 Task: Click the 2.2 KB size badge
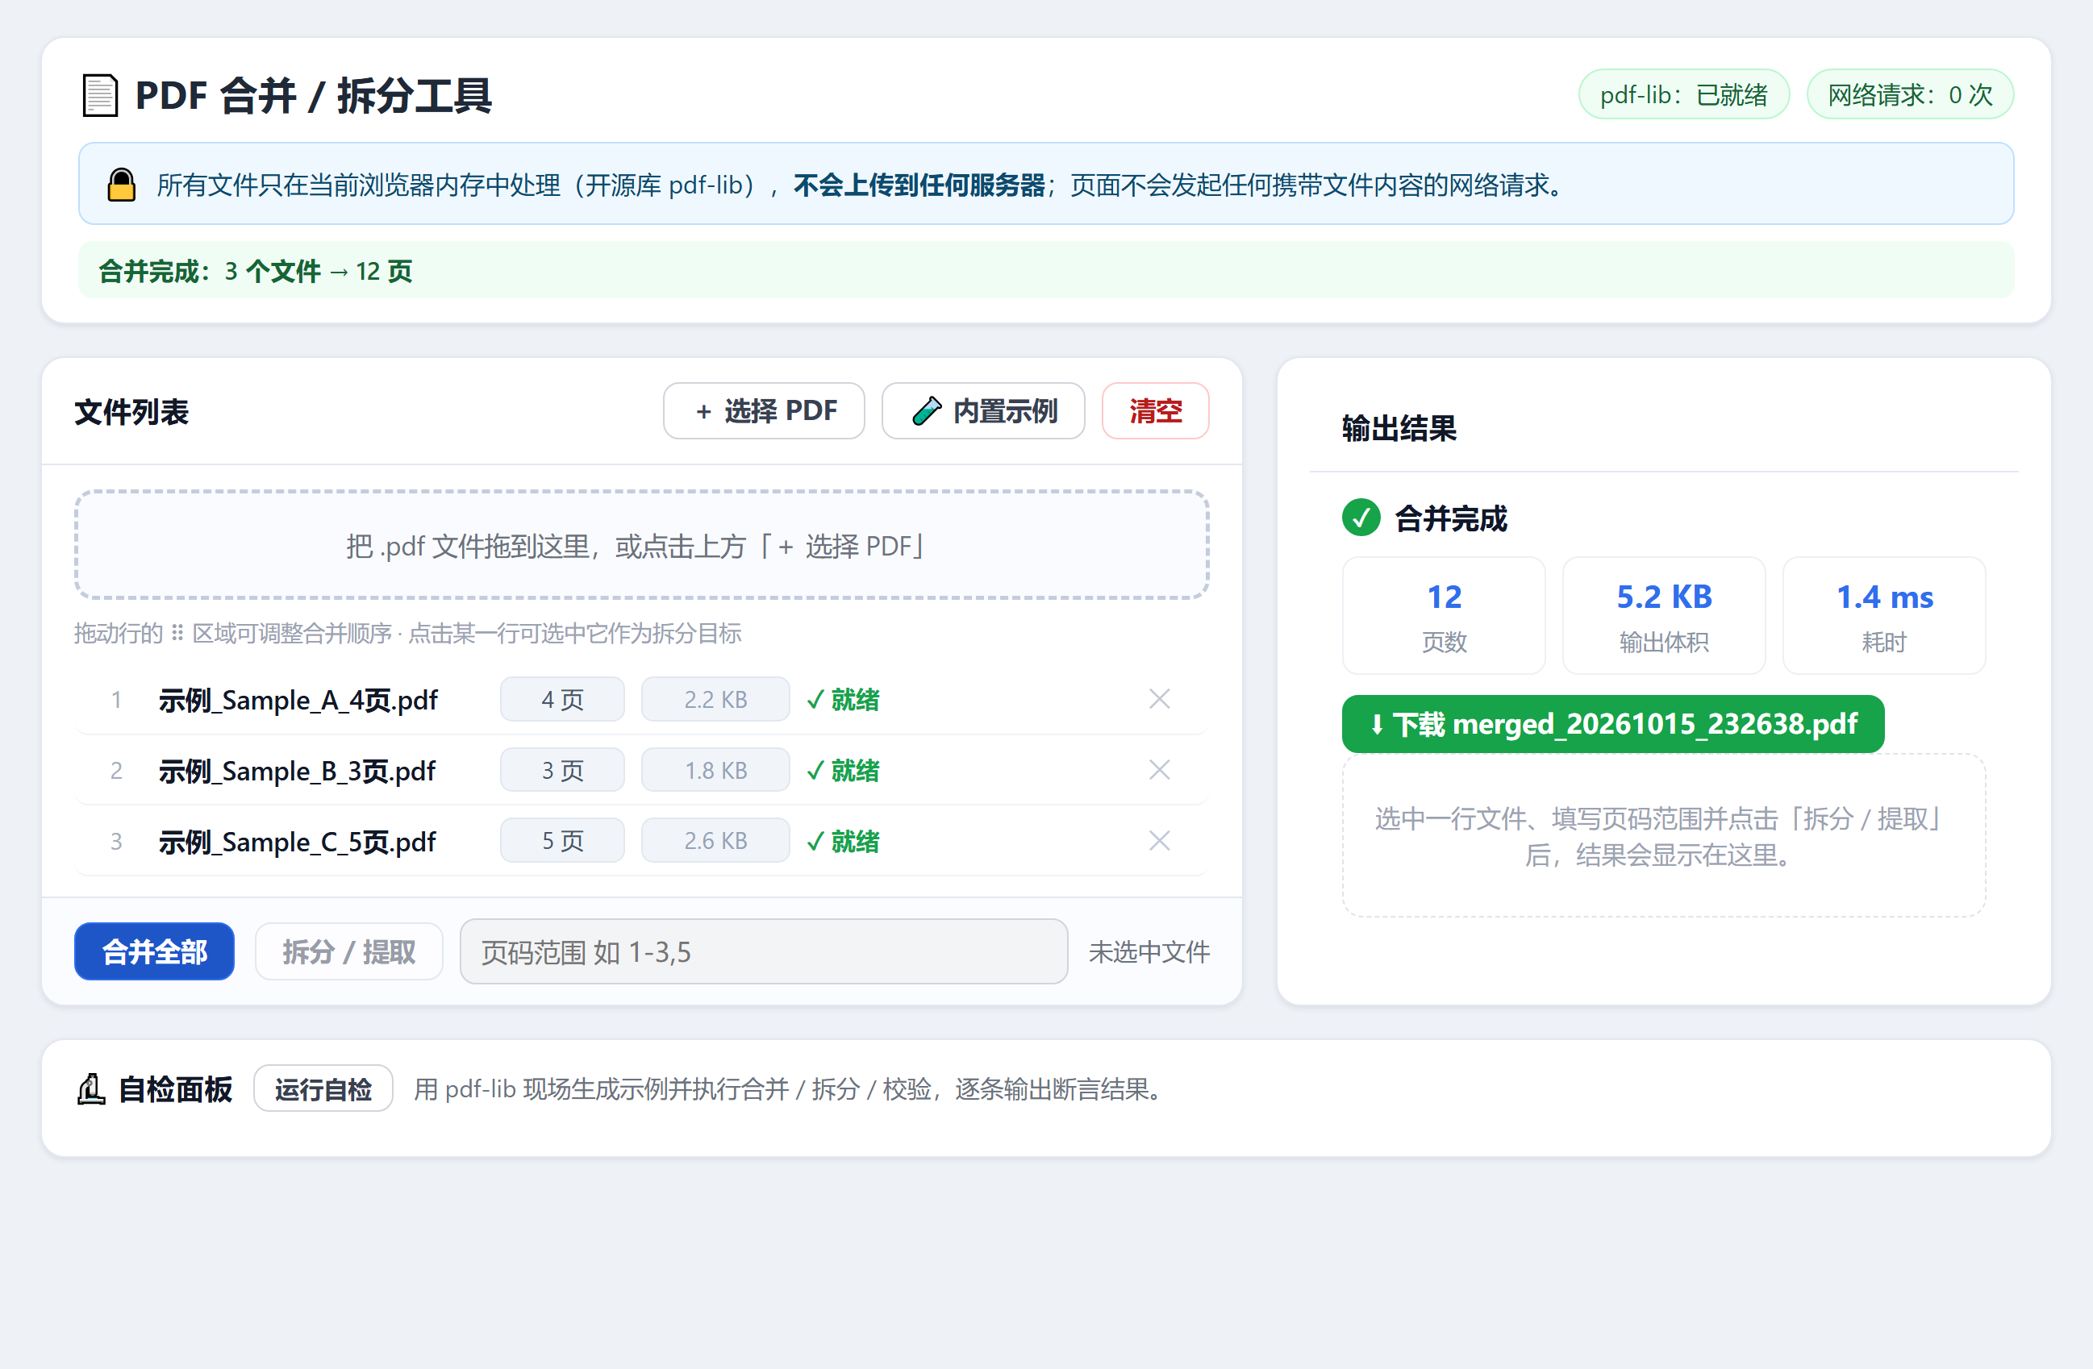click(x=715, y=699)
